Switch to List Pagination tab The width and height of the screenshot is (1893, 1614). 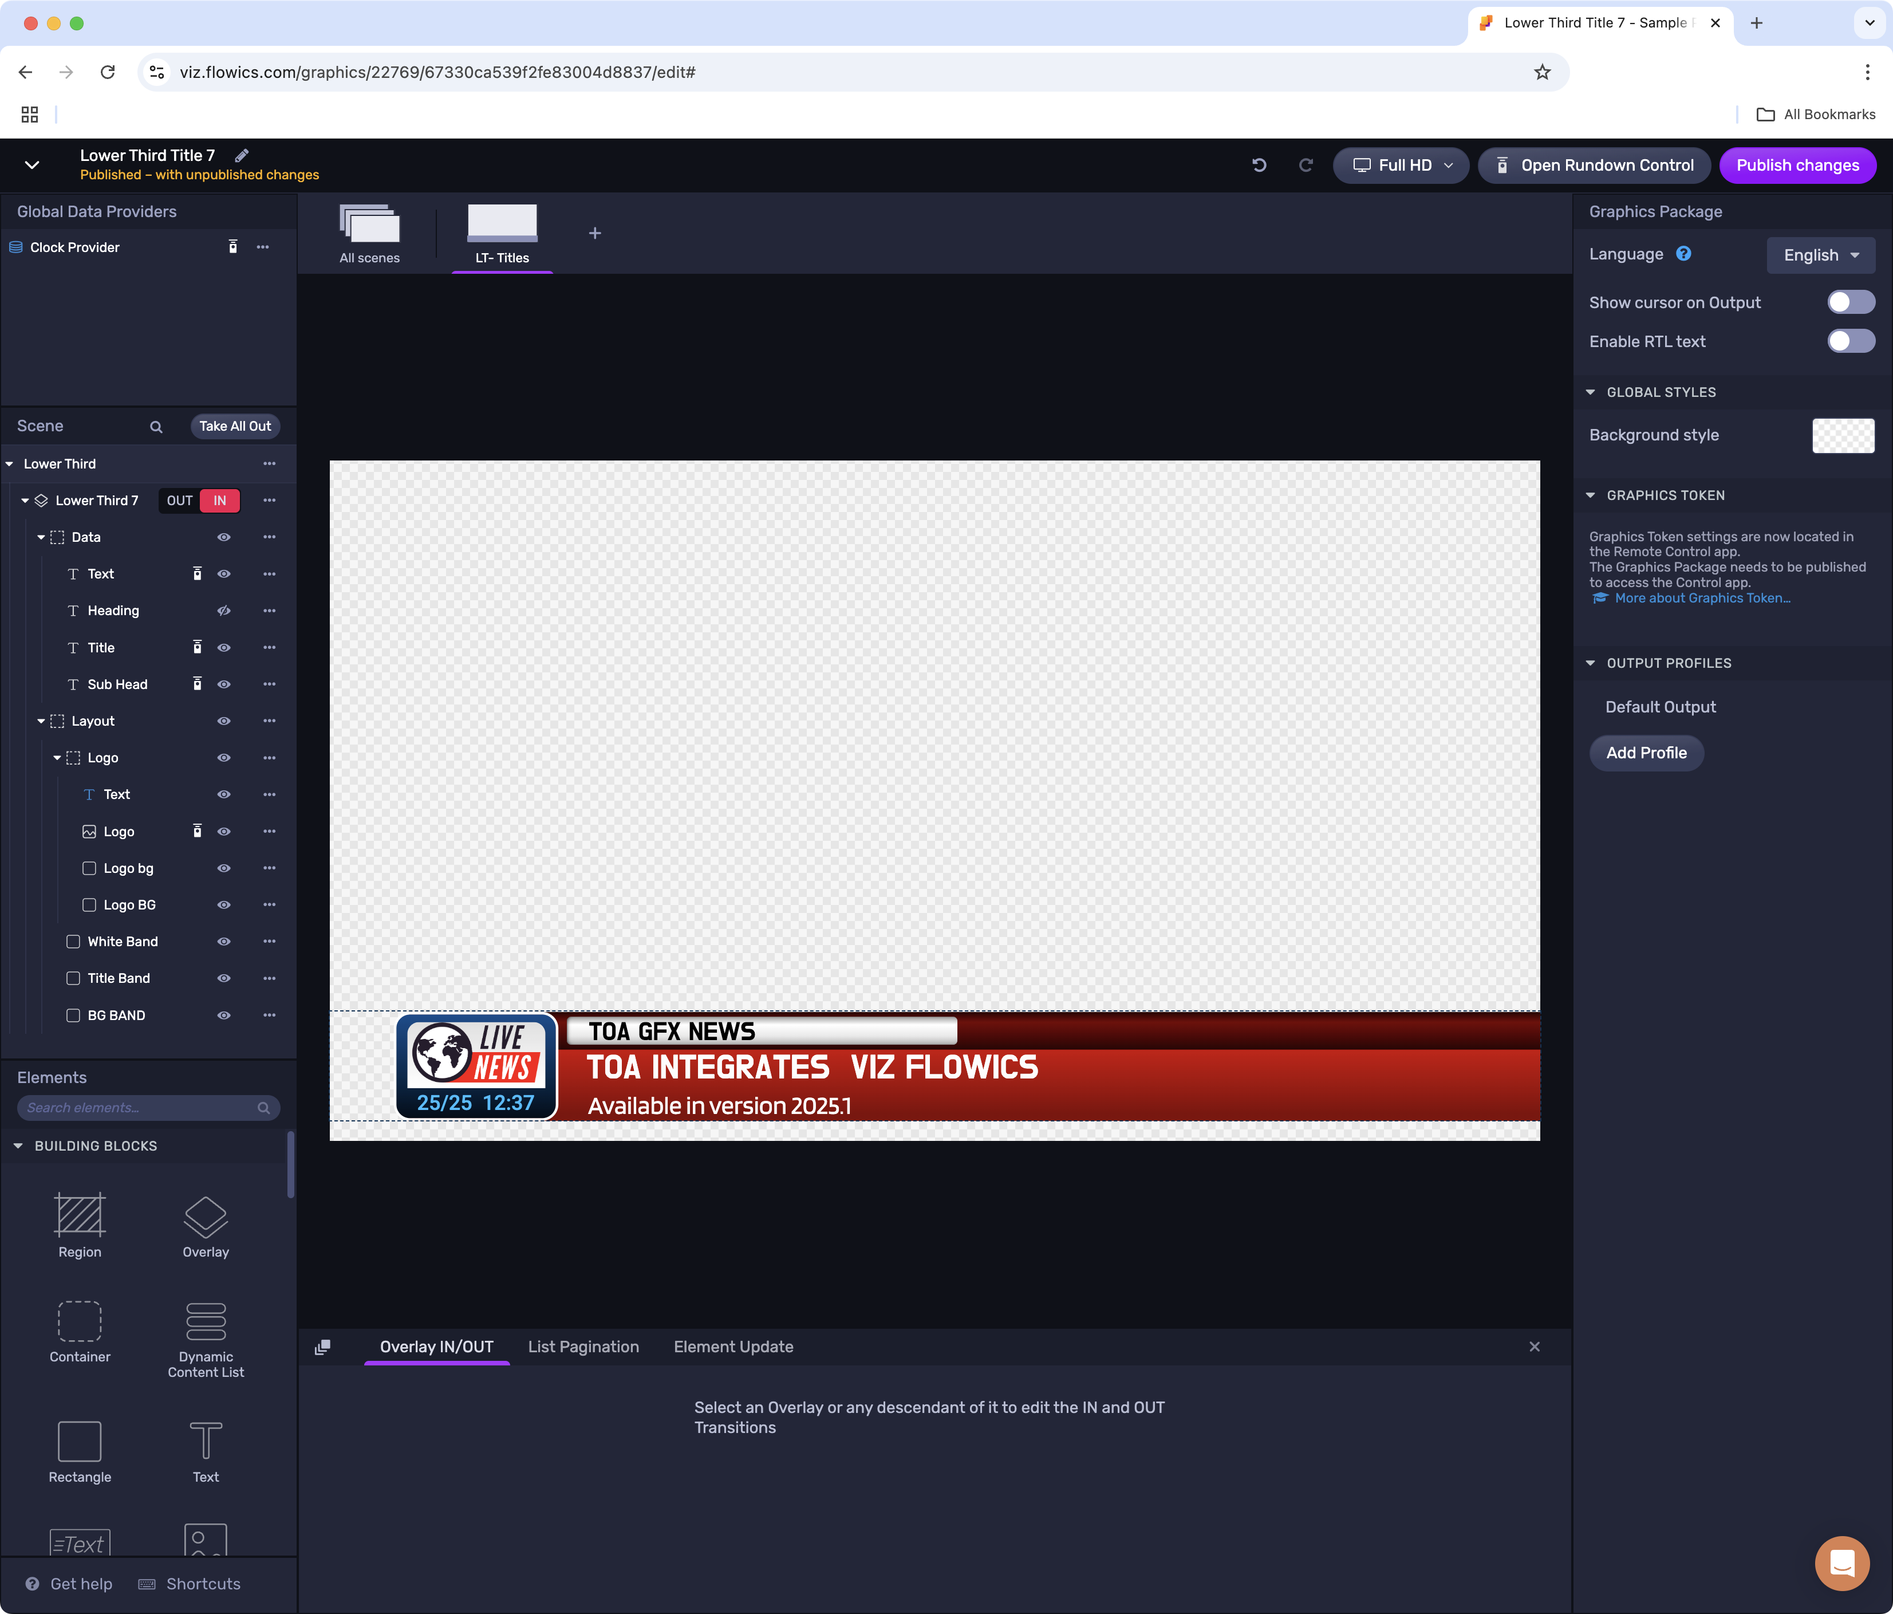pos(584,1347)
